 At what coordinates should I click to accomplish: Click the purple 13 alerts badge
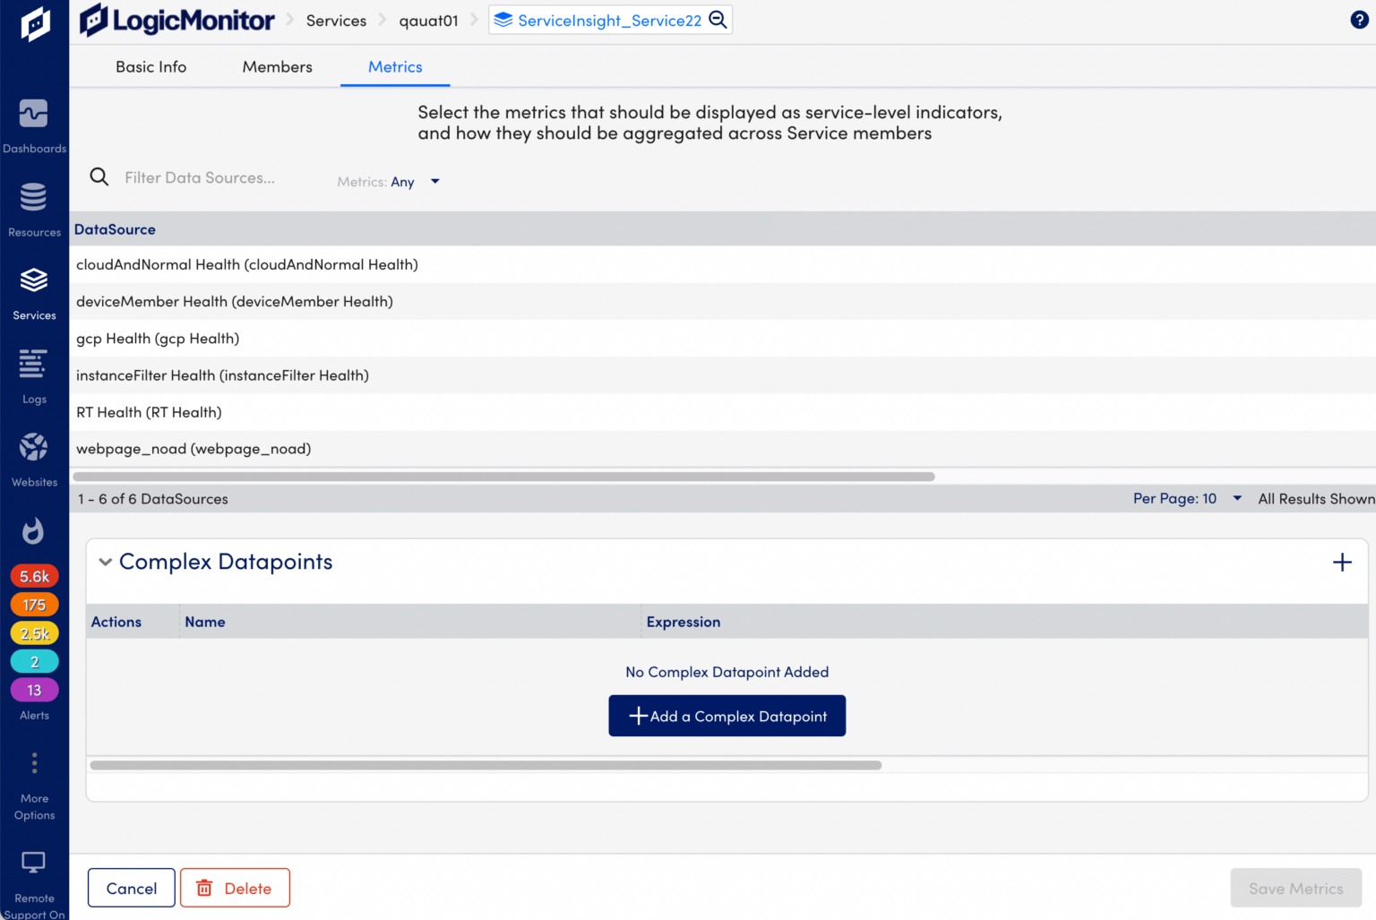coord(34,690)
